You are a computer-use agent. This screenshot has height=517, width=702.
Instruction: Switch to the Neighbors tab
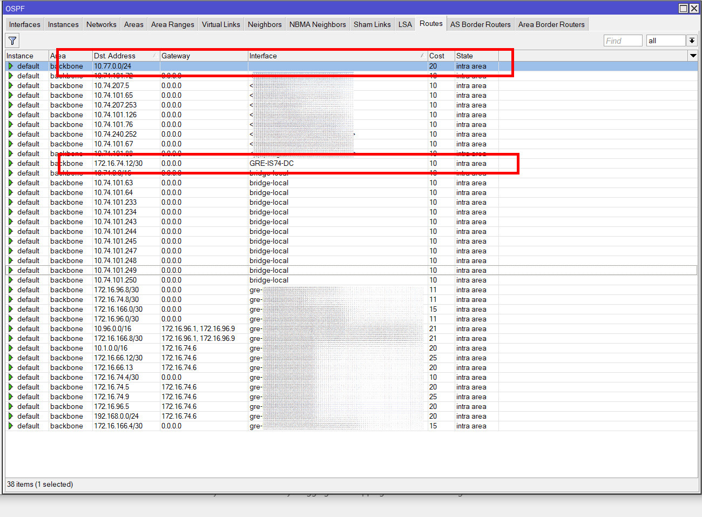pos(265,24)
